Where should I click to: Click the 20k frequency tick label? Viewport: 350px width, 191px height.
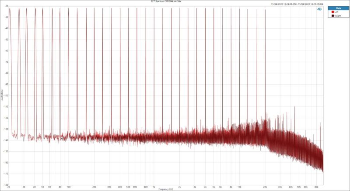[265, 187]
